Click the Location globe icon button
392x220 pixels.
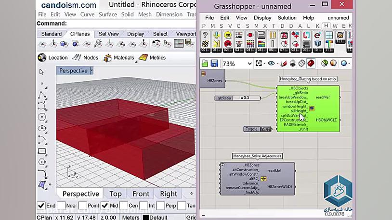(x=42, y=58)
